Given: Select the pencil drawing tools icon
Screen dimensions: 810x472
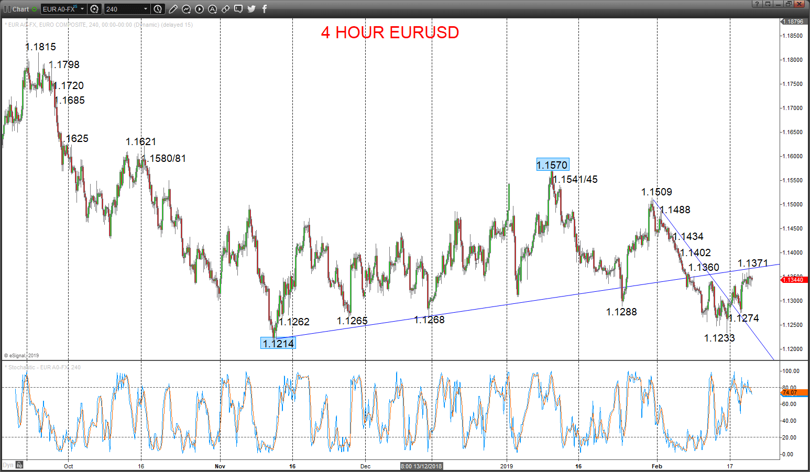Looking at the screenshot, I should point(173,9).
